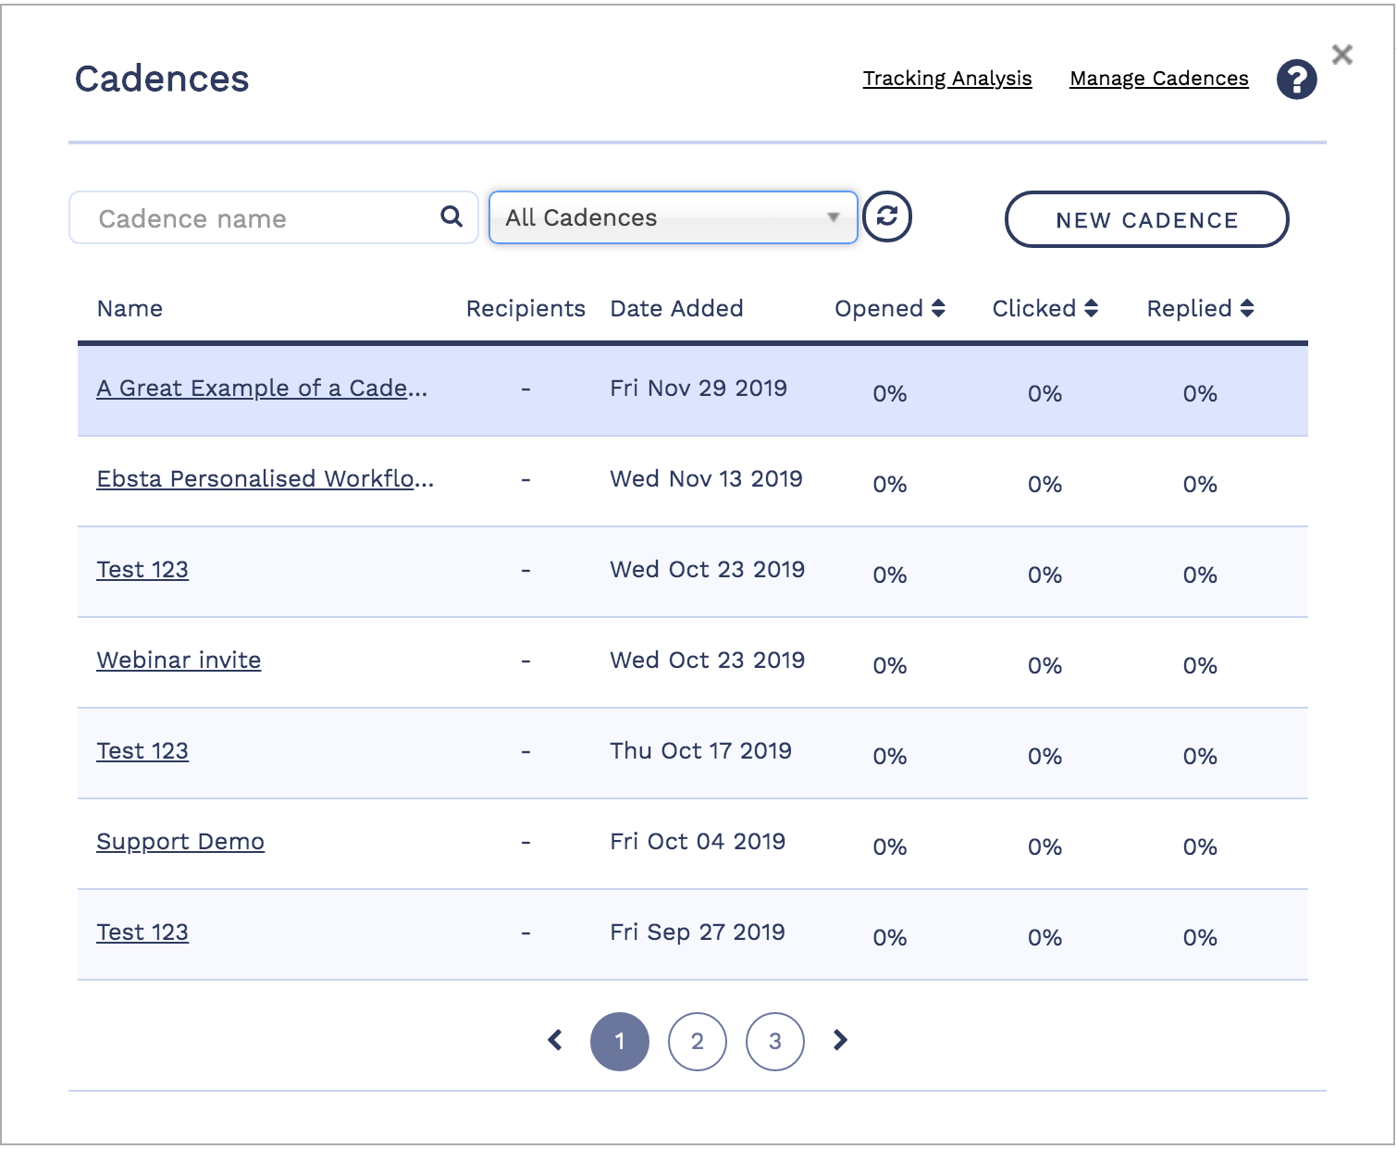This screenshot has width=1397, height=1149.
Task: Click the search magnifier icon
Action: pyautogui.click(x=451, y=216)
